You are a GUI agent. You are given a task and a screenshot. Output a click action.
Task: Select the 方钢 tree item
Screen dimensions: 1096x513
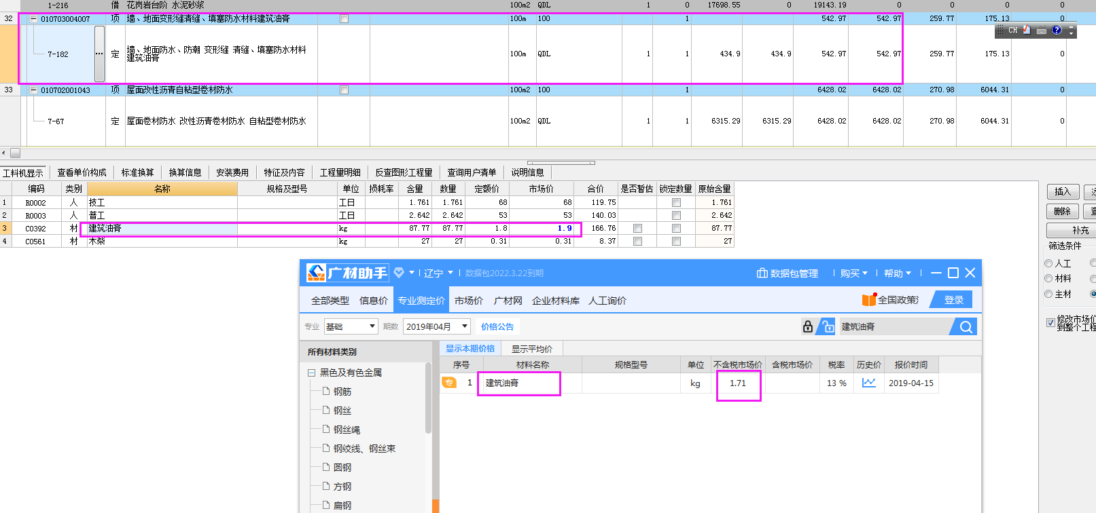click(342, 487)
